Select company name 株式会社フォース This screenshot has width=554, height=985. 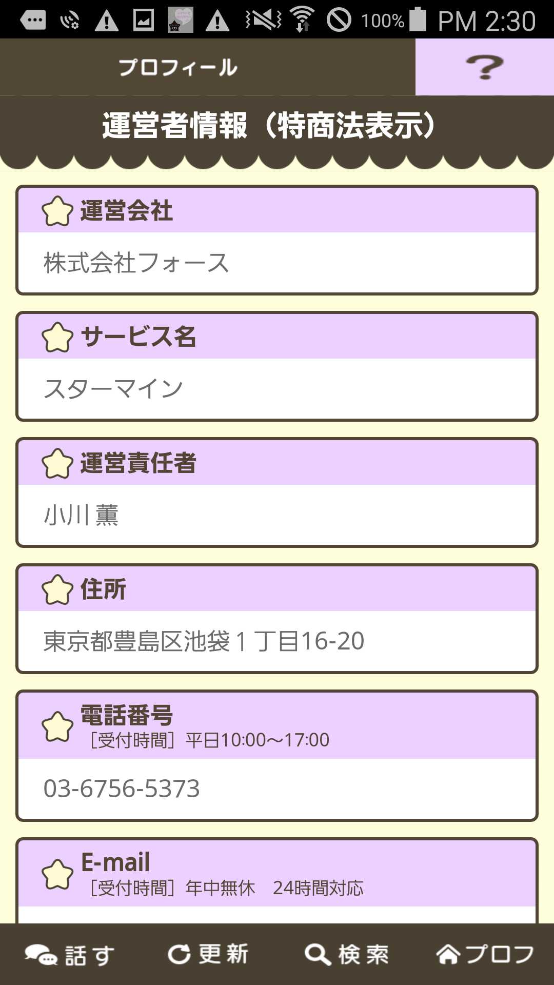pyautogui.click(x=136, y=263)
